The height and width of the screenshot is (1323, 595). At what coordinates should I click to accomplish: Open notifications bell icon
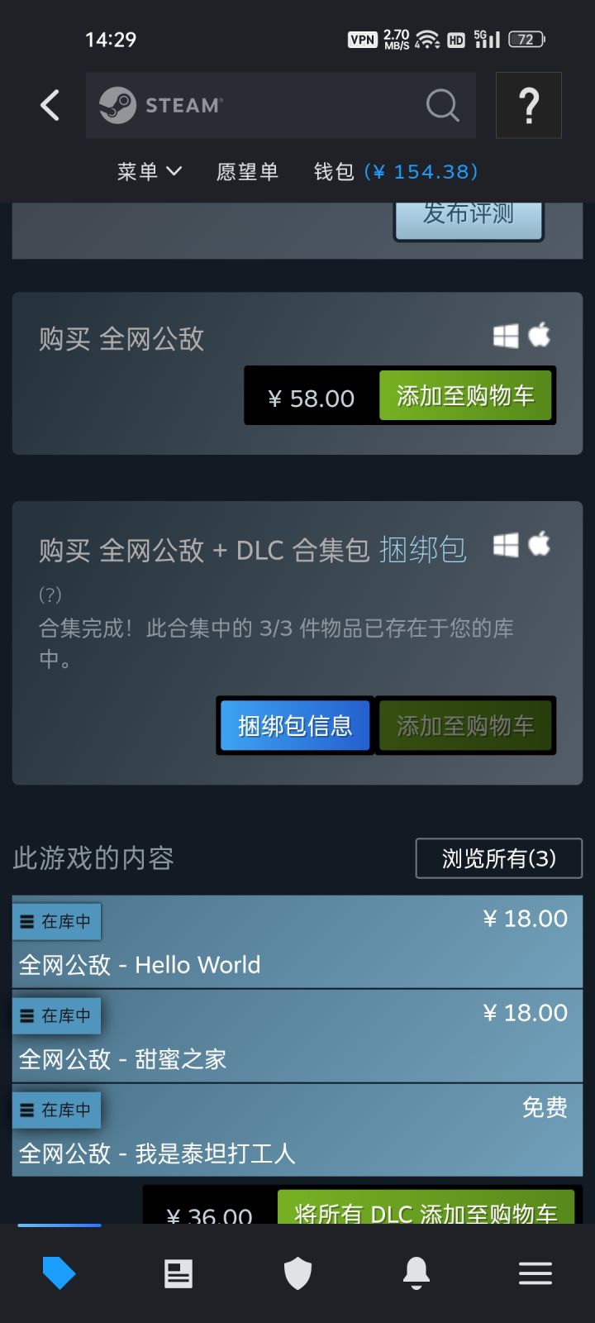tap(416, 1273)
